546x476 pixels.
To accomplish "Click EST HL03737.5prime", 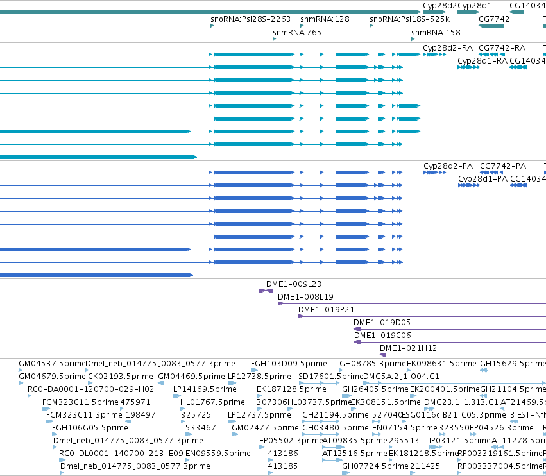I will click(x=320, y=402).
